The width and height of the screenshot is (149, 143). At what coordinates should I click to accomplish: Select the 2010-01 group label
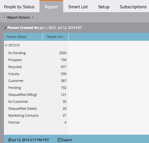[x=14, y=45]
